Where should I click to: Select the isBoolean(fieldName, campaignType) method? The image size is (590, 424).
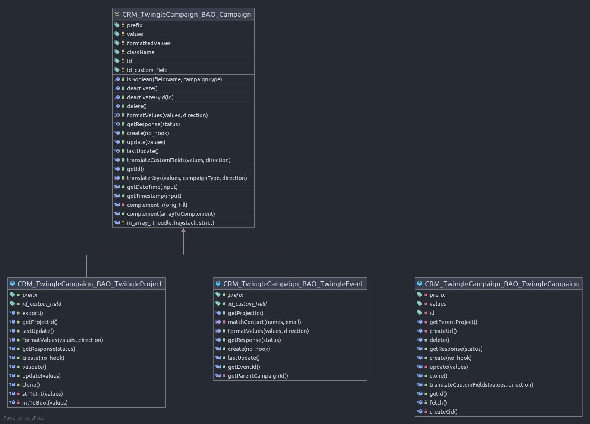[183, 79]
